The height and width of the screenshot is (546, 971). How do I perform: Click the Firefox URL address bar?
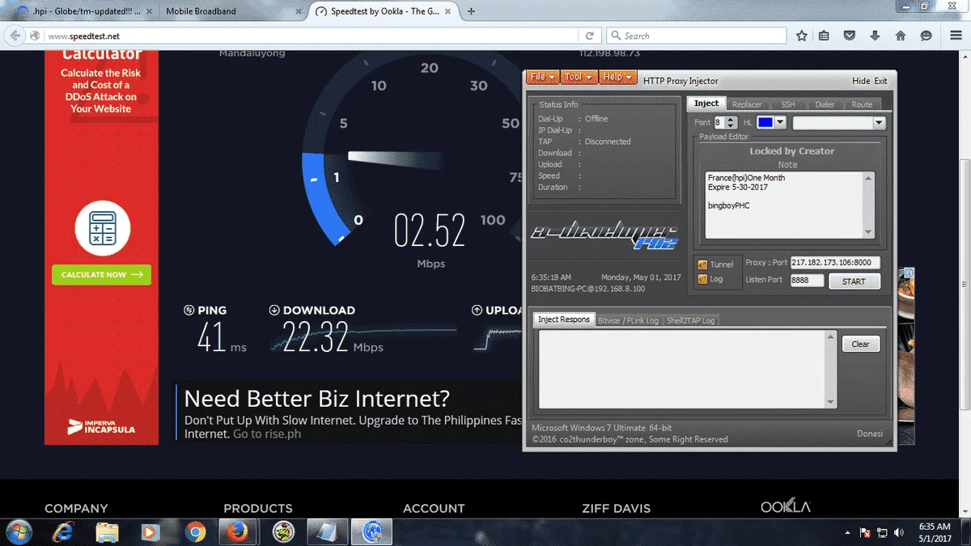click(312, 36)
